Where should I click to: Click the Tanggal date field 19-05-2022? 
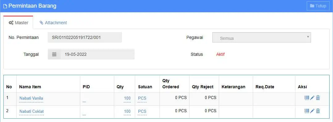click(98, 54)
